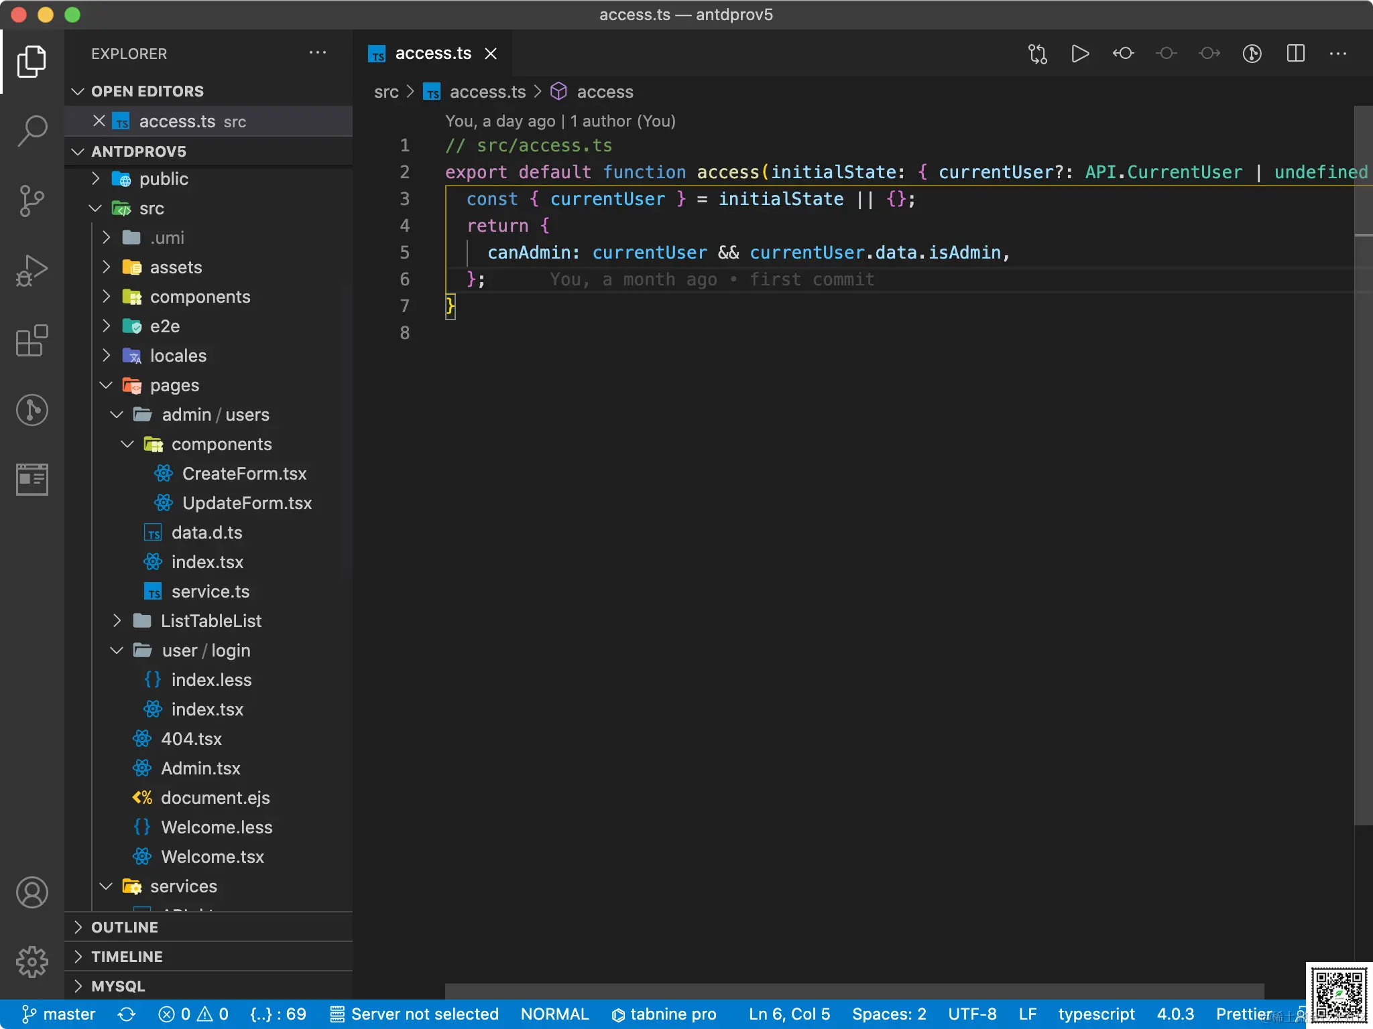Open Run and Debug view
The width and height of the screenshot is (1373, 1029).
tap(32, 271)
